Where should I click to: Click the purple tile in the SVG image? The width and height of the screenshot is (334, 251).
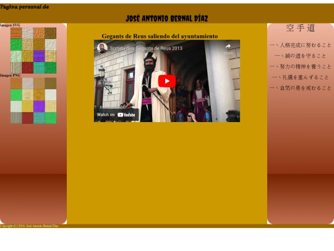point(39,56)
